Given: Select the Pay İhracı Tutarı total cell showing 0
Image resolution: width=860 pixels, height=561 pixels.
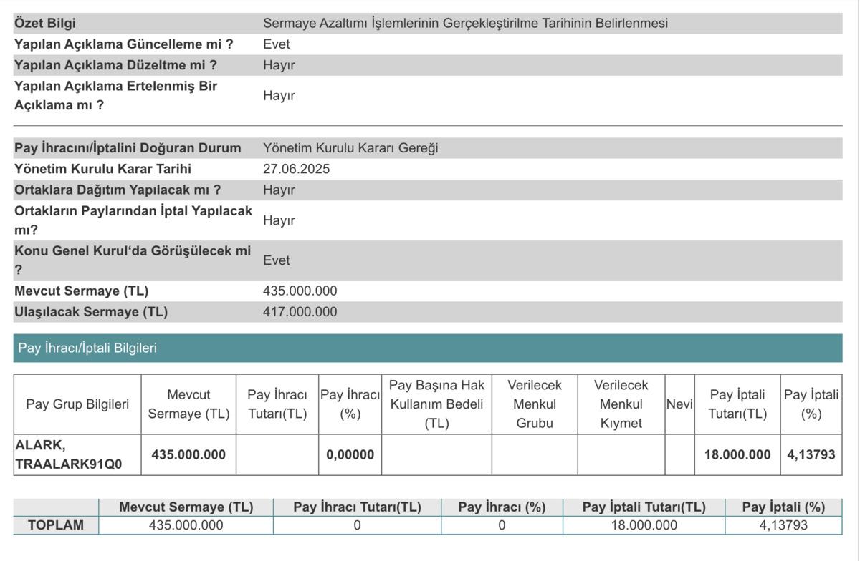Looking at the screenshot, I should [x=355, y=524].
